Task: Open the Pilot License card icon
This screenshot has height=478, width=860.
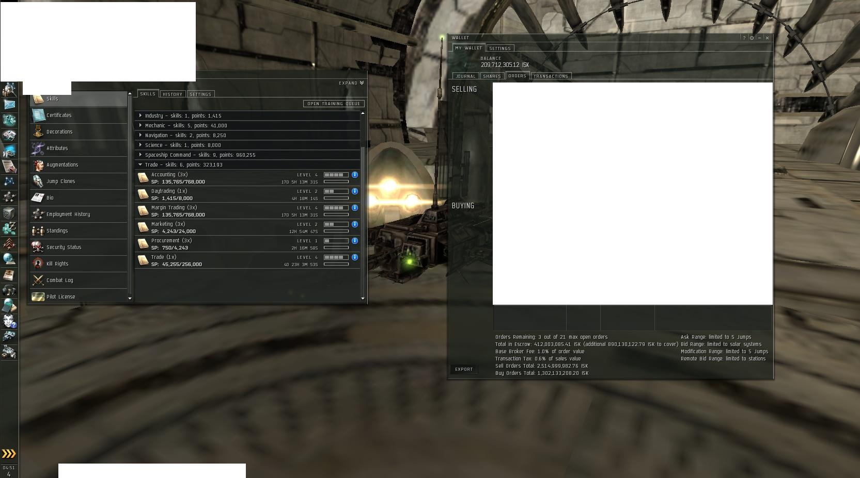Action: click(x=38, y=297)
